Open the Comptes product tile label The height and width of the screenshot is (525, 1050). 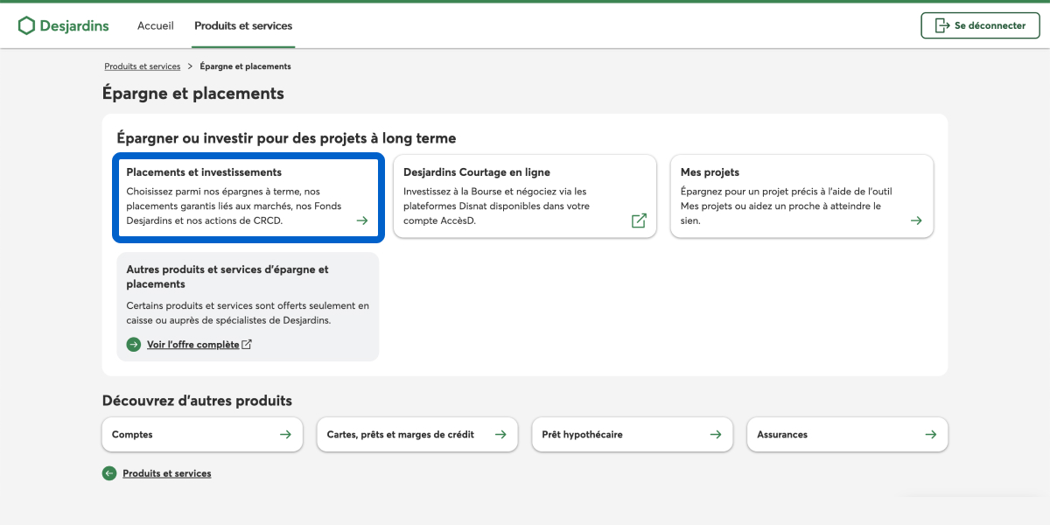tap(132, 434)
